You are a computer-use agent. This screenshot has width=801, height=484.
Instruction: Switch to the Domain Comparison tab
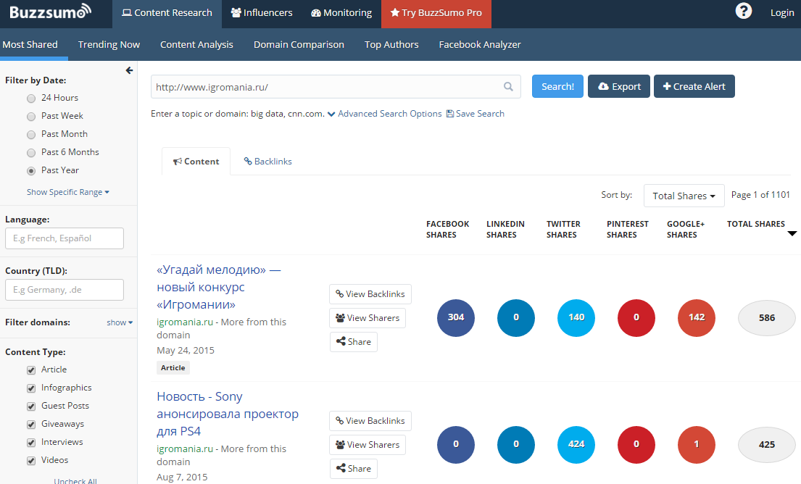(299, 44)
